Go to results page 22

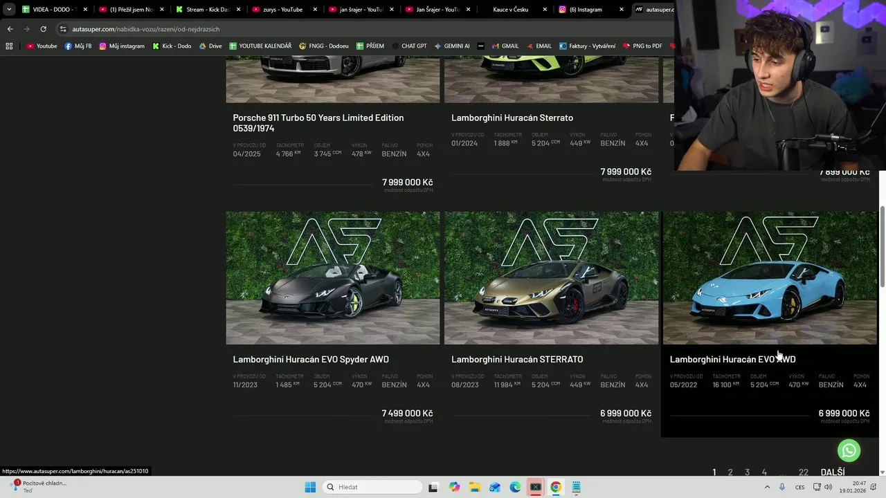pos(803,472)
